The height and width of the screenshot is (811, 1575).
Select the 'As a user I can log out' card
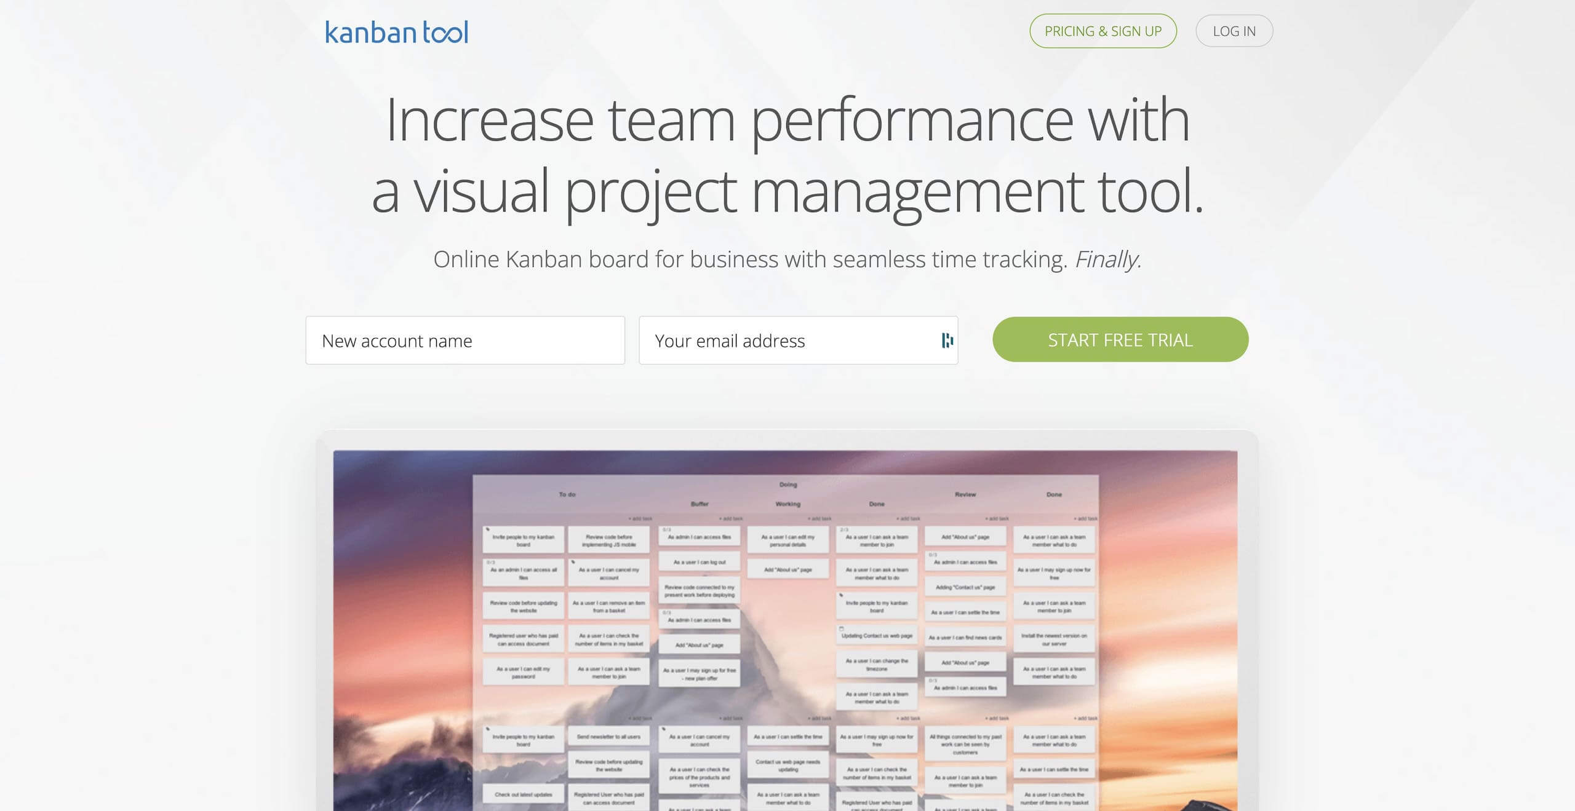(700, 561)
